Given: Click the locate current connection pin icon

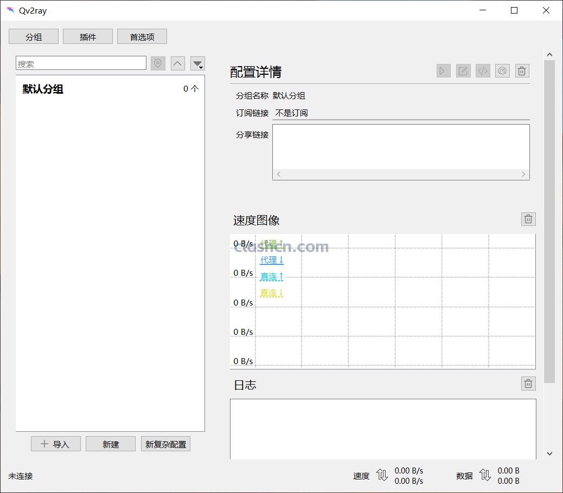Looking at the screenshot, I should point(158,63).
